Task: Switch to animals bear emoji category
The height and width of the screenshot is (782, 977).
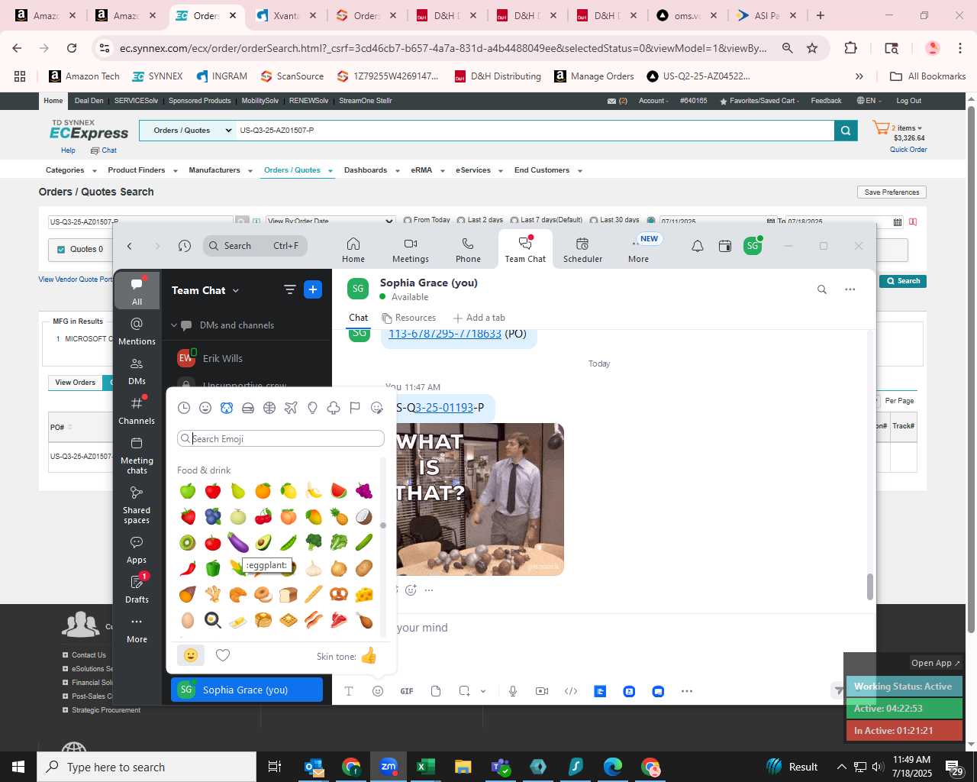Action: tap(227, 408)
